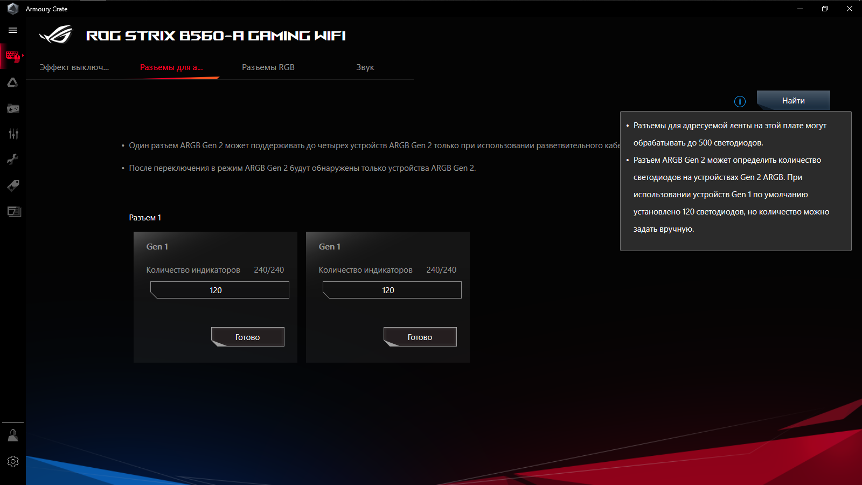
Task: Restore down the Armoury Crate window
Action: click(x=825, y=9)
